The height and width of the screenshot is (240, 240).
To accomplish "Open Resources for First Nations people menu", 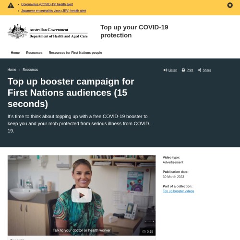I will 75,53.
